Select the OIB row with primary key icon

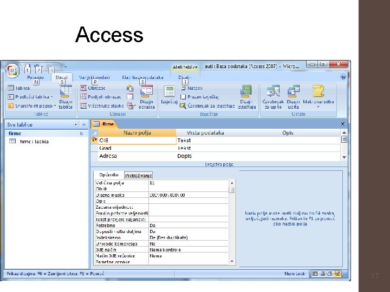94,140
